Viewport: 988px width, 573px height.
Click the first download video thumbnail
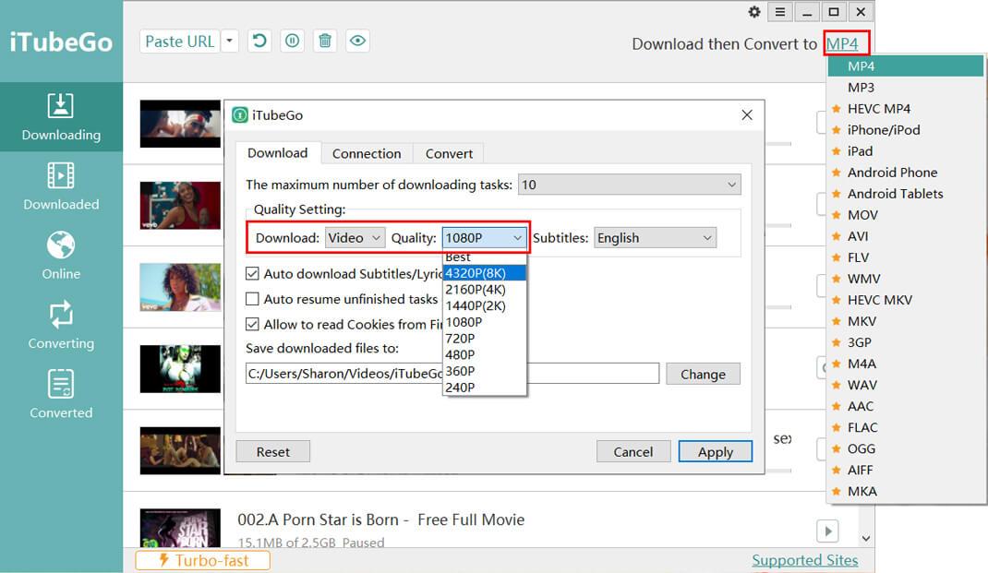(x=180, y=124)
